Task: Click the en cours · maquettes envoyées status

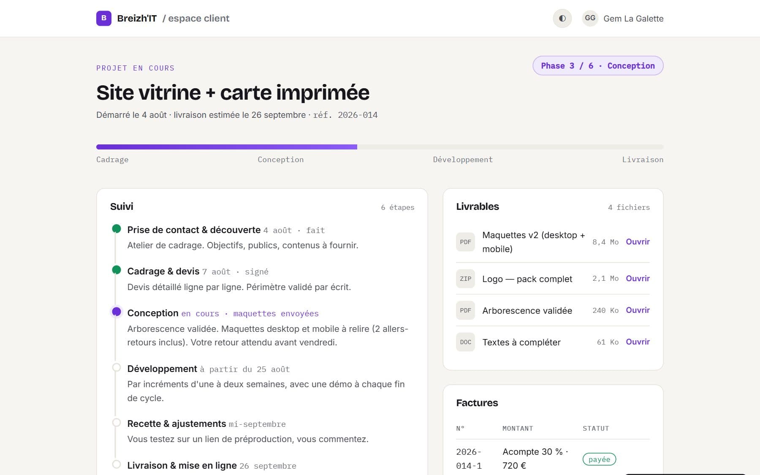Action: tap(250, 314)
